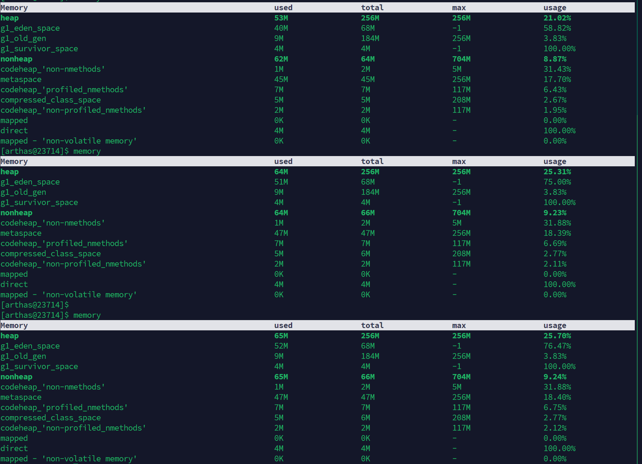Click the heap usage value 21.02%

(x=557, y=18)
